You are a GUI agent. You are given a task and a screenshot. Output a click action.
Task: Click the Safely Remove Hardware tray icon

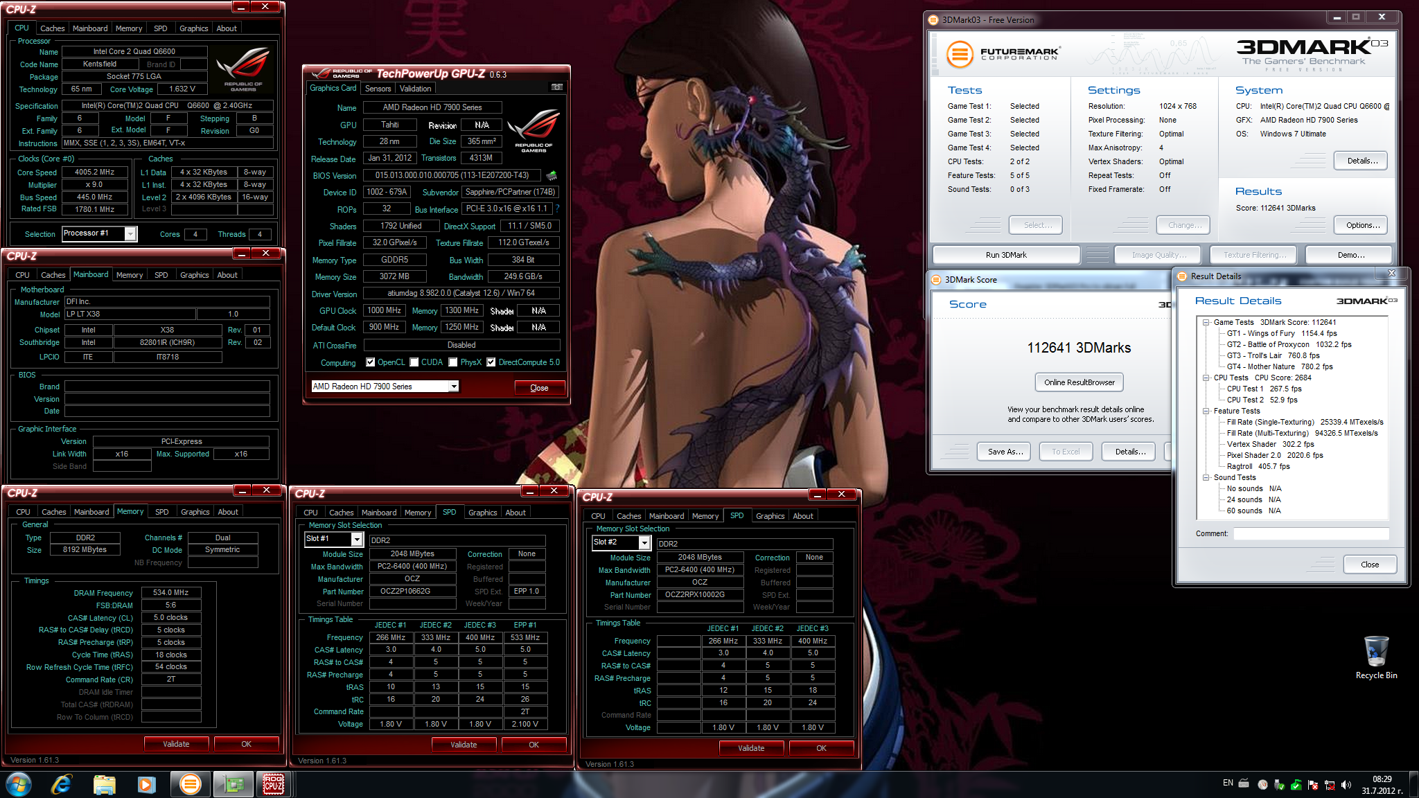point(1279,785)
